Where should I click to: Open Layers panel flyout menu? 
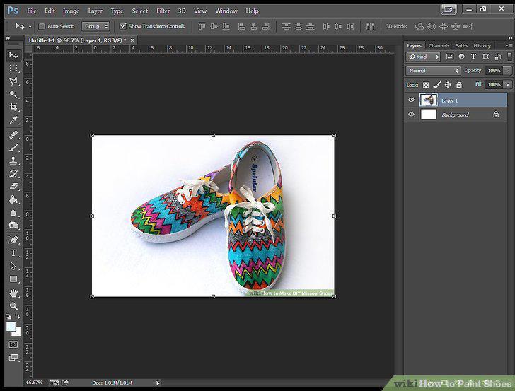(x=509, y=46)
